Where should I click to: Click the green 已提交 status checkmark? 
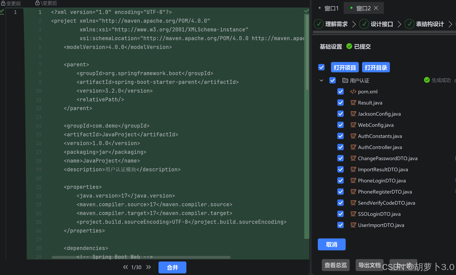pos(349,46)
